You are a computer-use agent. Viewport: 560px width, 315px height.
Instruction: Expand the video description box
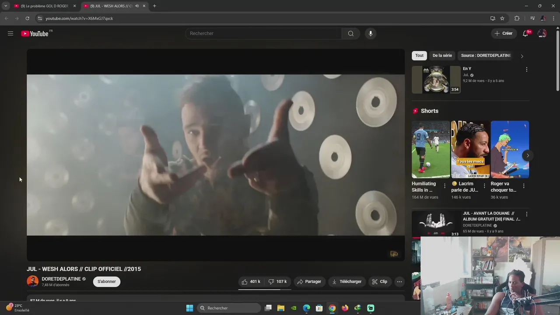[x=216, y=298]
